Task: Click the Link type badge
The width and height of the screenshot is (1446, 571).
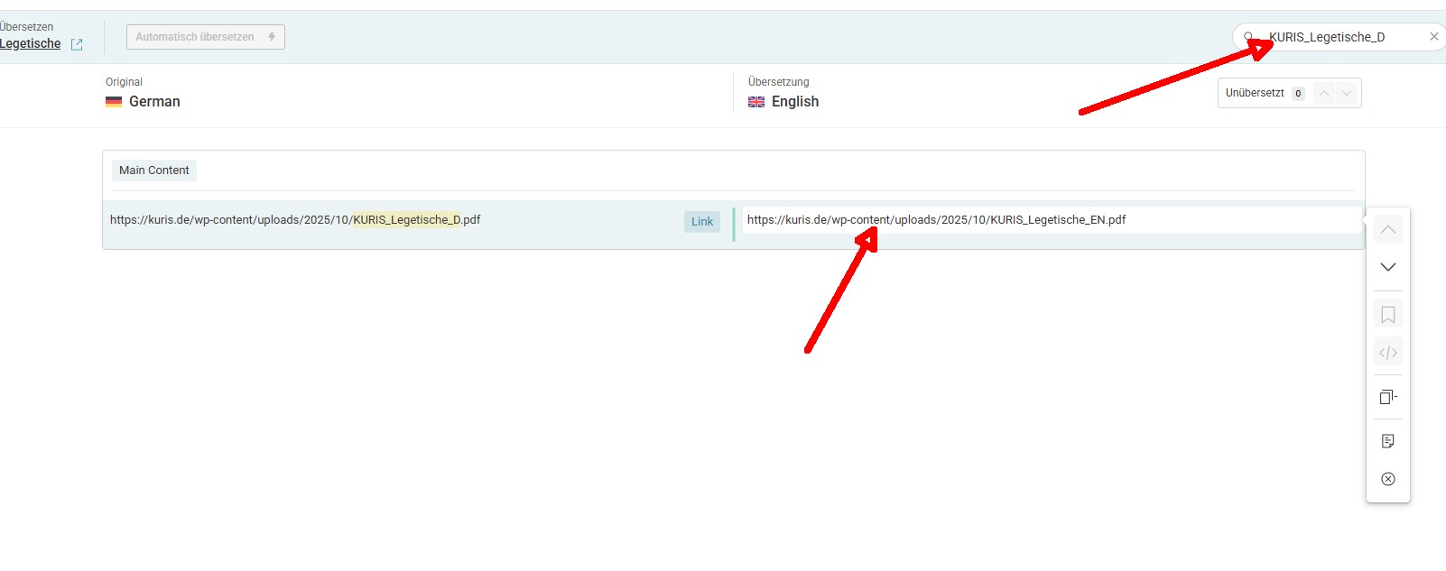Action: tap(702, 222)
